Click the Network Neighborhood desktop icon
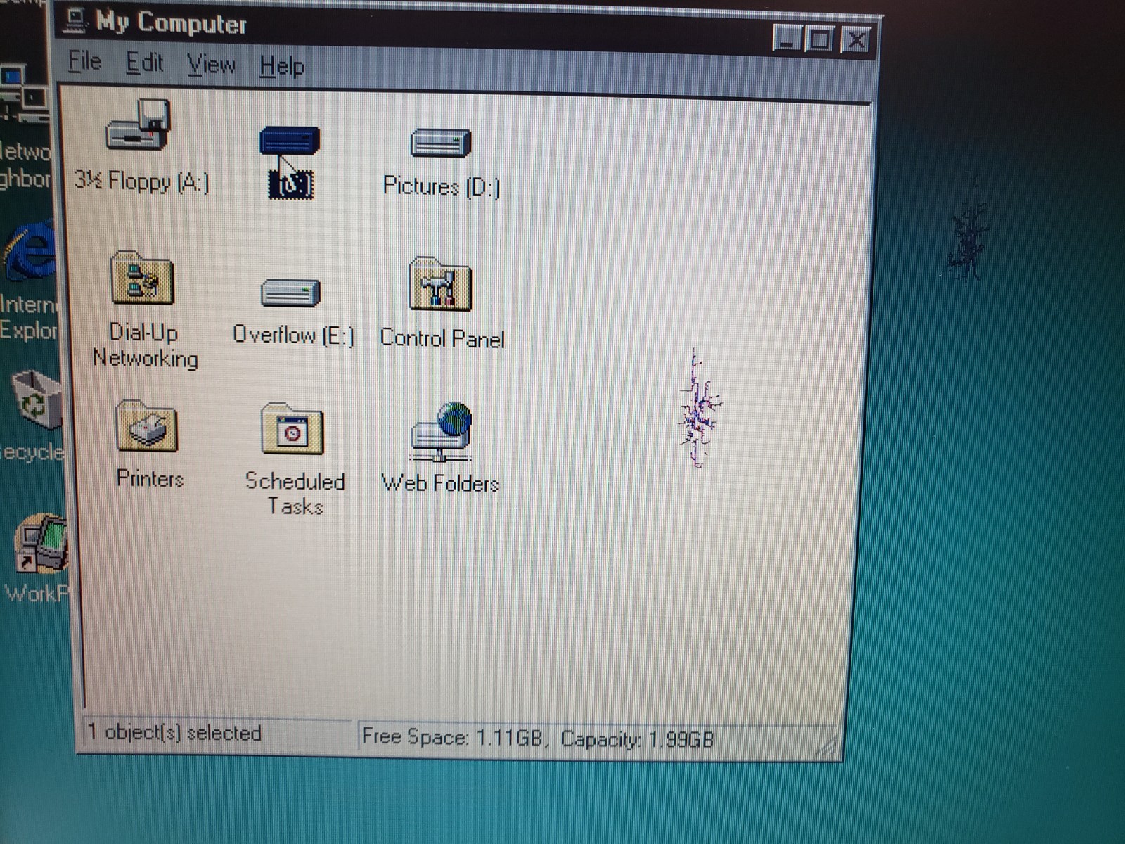The image size is (1125, 844). (25, 95)
